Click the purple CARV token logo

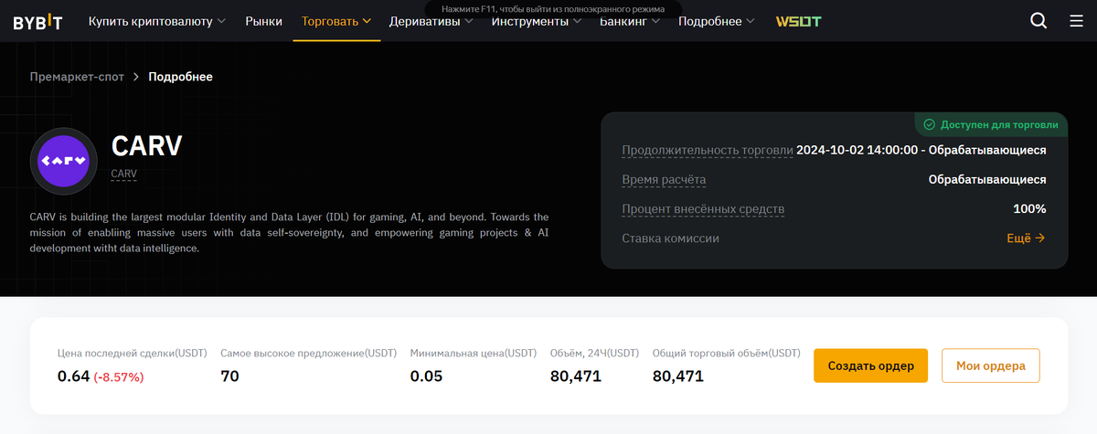[x=64, y=161]
